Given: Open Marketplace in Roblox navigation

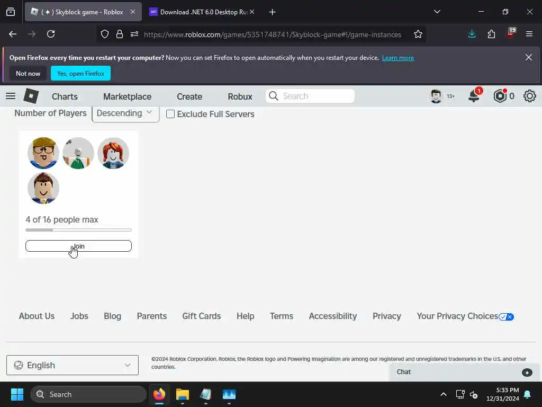Looking at the screenshot, I should pyautogui.click(x=127, y=96).
